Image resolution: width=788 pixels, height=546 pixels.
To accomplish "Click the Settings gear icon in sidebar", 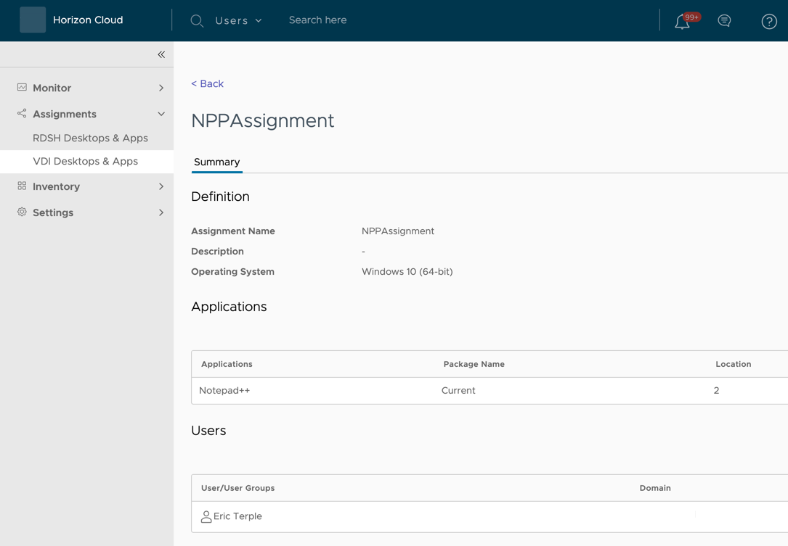I will point(22,212).
